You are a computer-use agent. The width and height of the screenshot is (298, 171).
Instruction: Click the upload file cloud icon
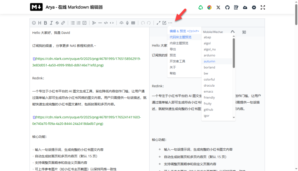121,23
